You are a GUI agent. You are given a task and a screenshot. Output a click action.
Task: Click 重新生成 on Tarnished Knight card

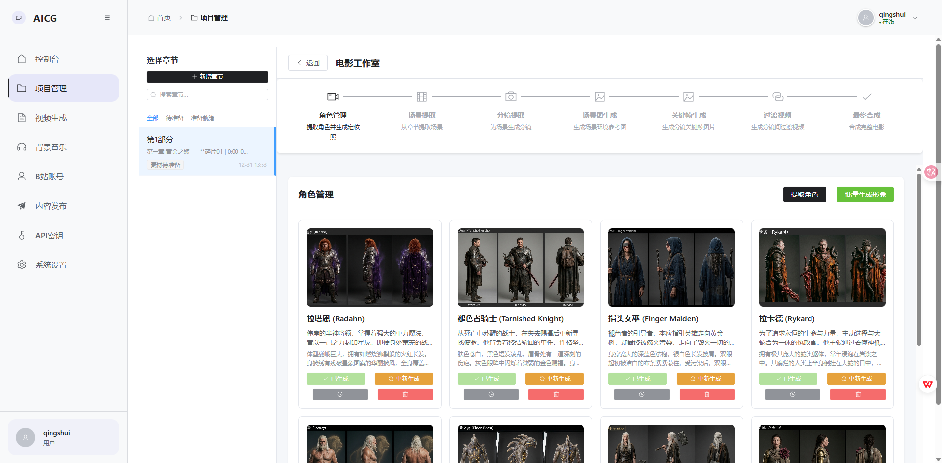coord(554,379)
